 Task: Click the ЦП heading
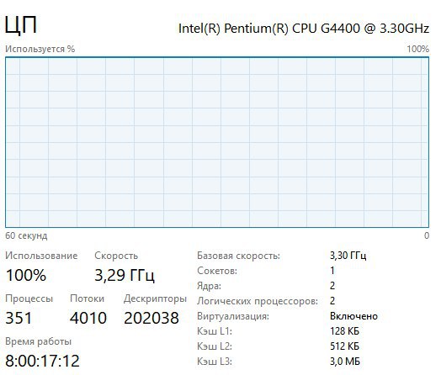coord(21,25)
